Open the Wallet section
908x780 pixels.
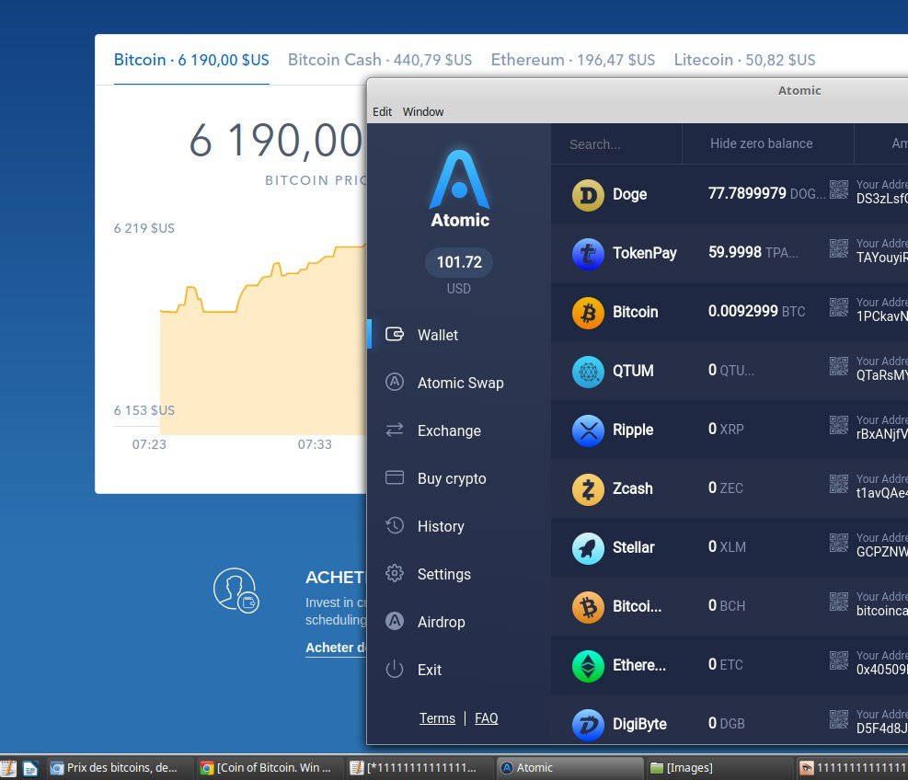coord(438,335)
